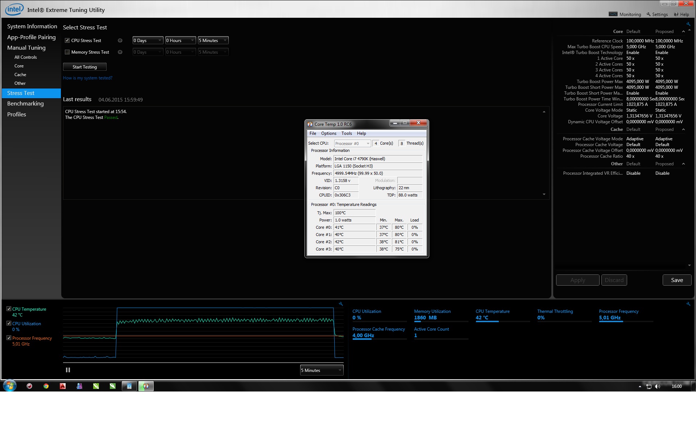
Task: Click Chrome icon in Windows taskbar
Action: (x=46, y=386)
